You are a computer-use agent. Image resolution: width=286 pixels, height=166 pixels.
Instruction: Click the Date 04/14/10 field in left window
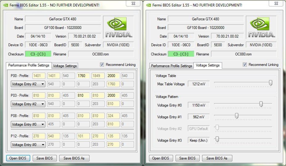(x=38, y=36)
